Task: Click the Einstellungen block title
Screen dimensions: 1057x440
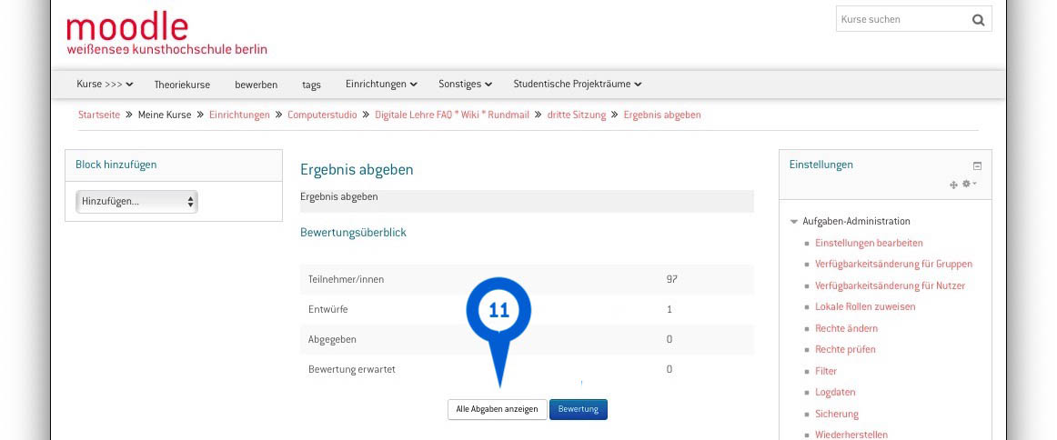Action: pyautogui.click(x=821, y=165)
